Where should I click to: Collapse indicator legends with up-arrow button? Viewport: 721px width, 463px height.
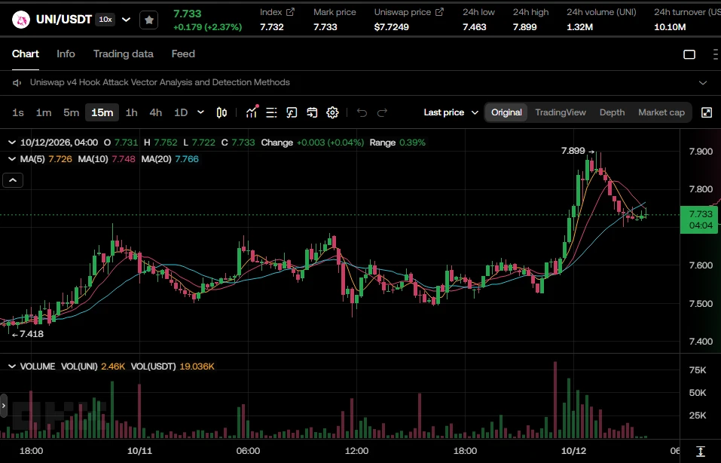13,180
